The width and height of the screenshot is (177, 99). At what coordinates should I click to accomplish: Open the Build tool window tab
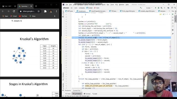click(95, 94)
